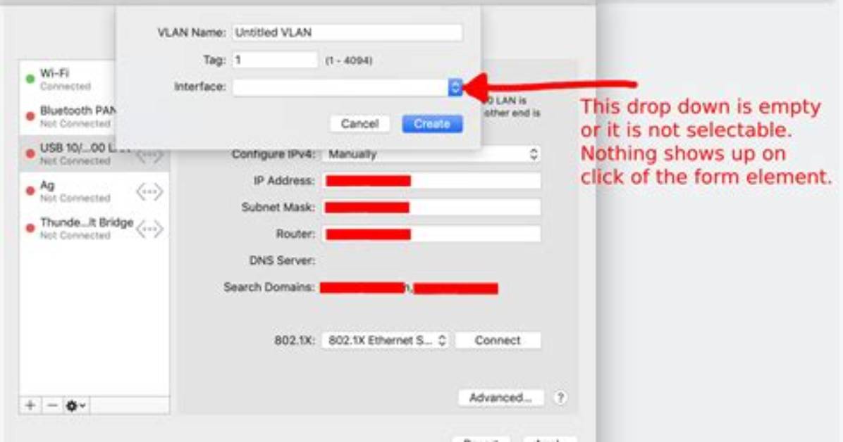This screenshot has height=442, width=843.
Task: Click the Bluetooth PAN red status dot
Action: coord(30,117)
